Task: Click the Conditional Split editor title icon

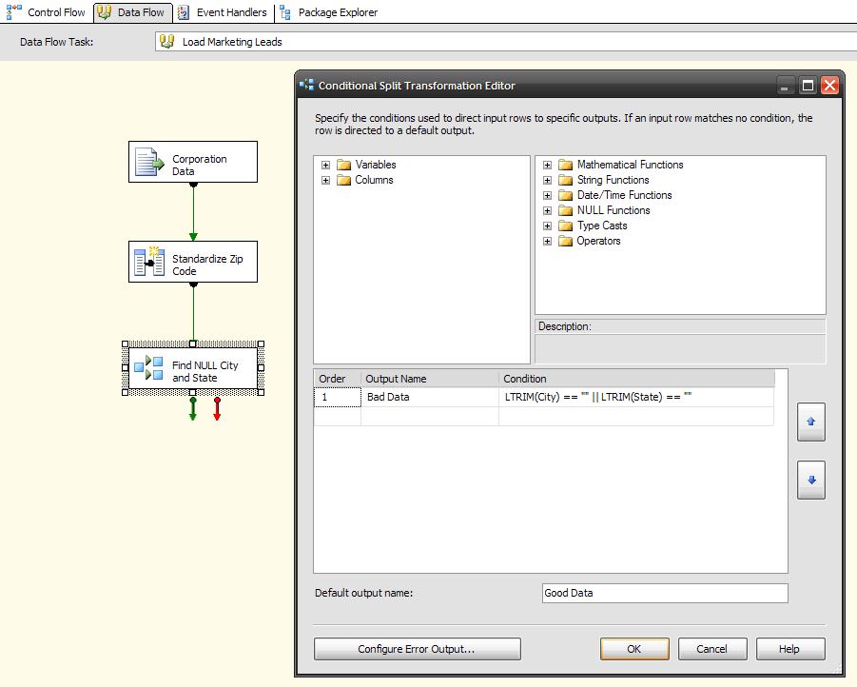Action: [306, 85]
